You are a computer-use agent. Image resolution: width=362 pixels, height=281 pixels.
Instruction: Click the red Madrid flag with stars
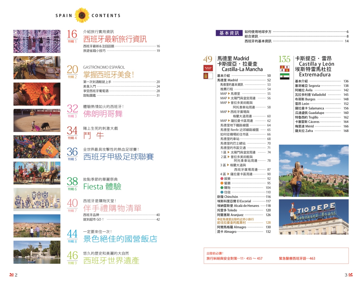pyautogui.click(x=208, y=68)
